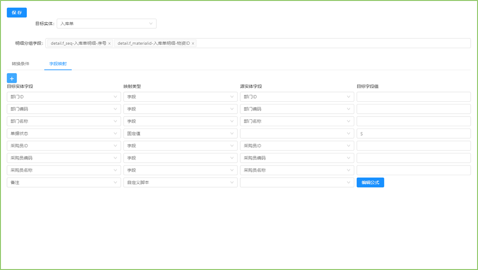Open mapping type dropdown showing 固定值
Screen dimensions: 478x270
coord(180,134)
